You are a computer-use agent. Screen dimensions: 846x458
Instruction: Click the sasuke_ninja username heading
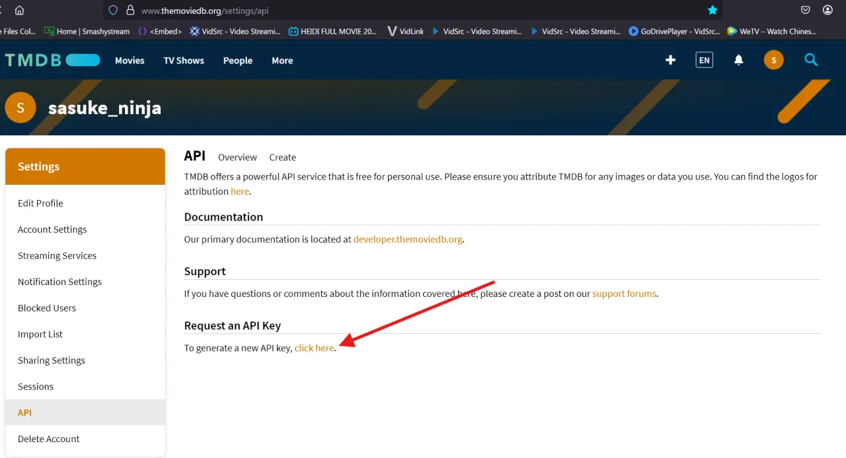104,108
